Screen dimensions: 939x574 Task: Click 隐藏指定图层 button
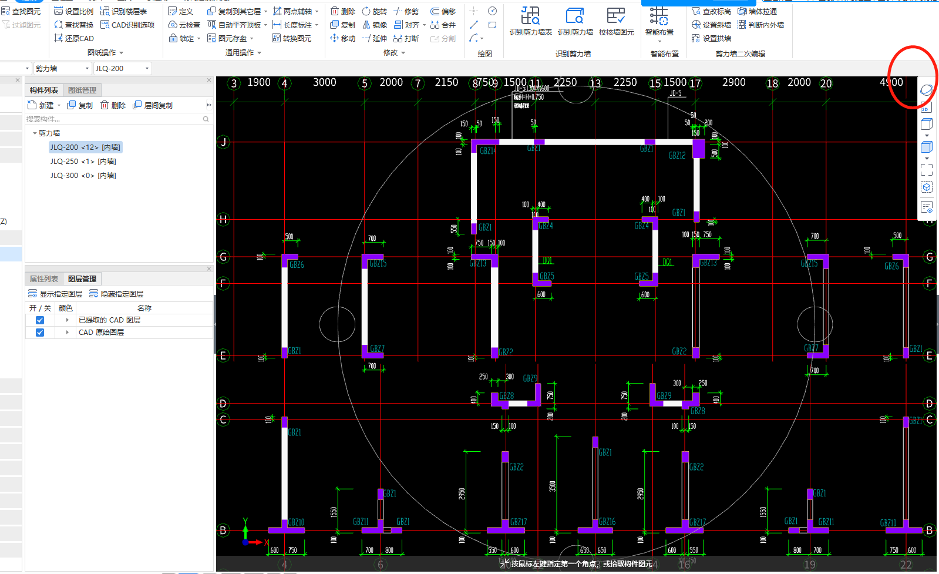coord(116,294)
